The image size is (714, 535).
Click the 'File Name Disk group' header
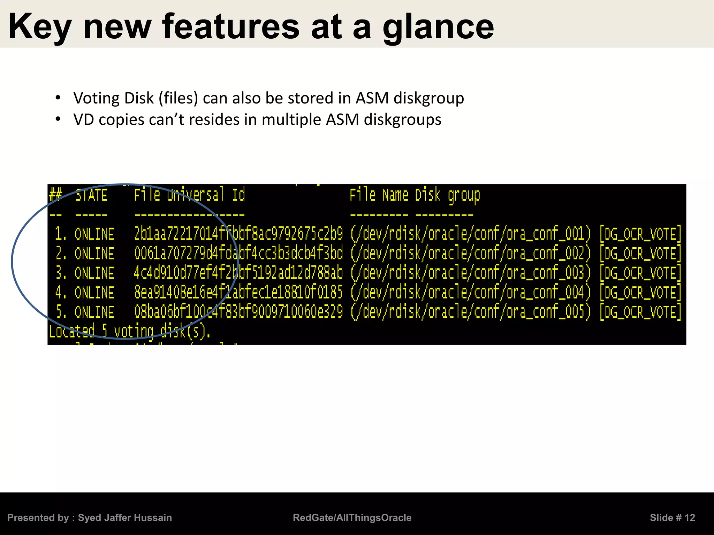pyautogui.click(x=415, y=195)
